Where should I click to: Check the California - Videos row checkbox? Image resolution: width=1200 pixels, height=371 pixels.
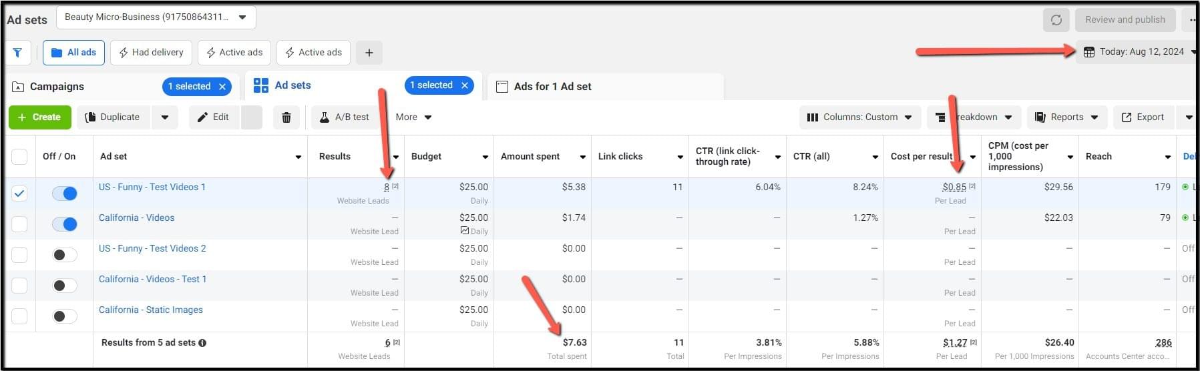coord(19,224)
